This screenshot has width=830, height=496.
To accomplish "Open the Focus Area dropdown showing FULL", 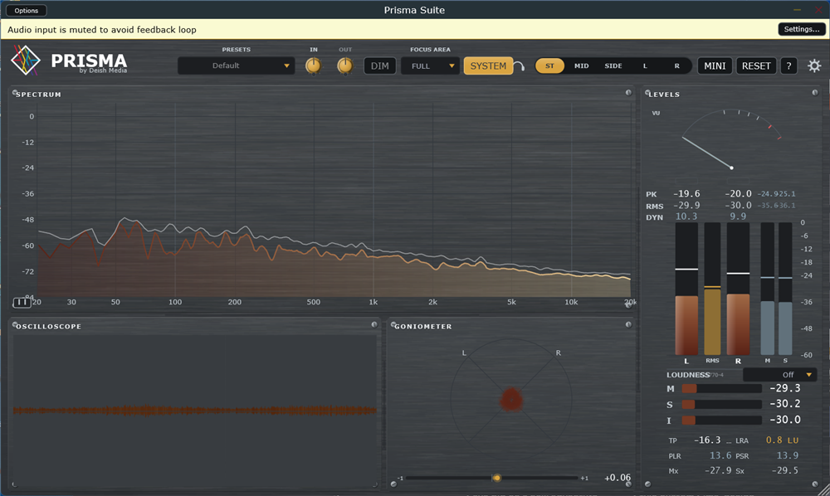I will pyautogui.click(x=430, y=66).
